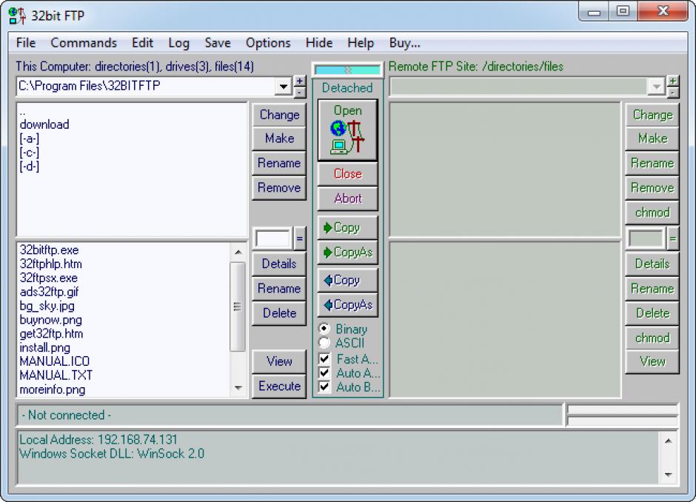Click the local panel plus button
The width and height of the screenshot is (696, 502).
point(300,81)
